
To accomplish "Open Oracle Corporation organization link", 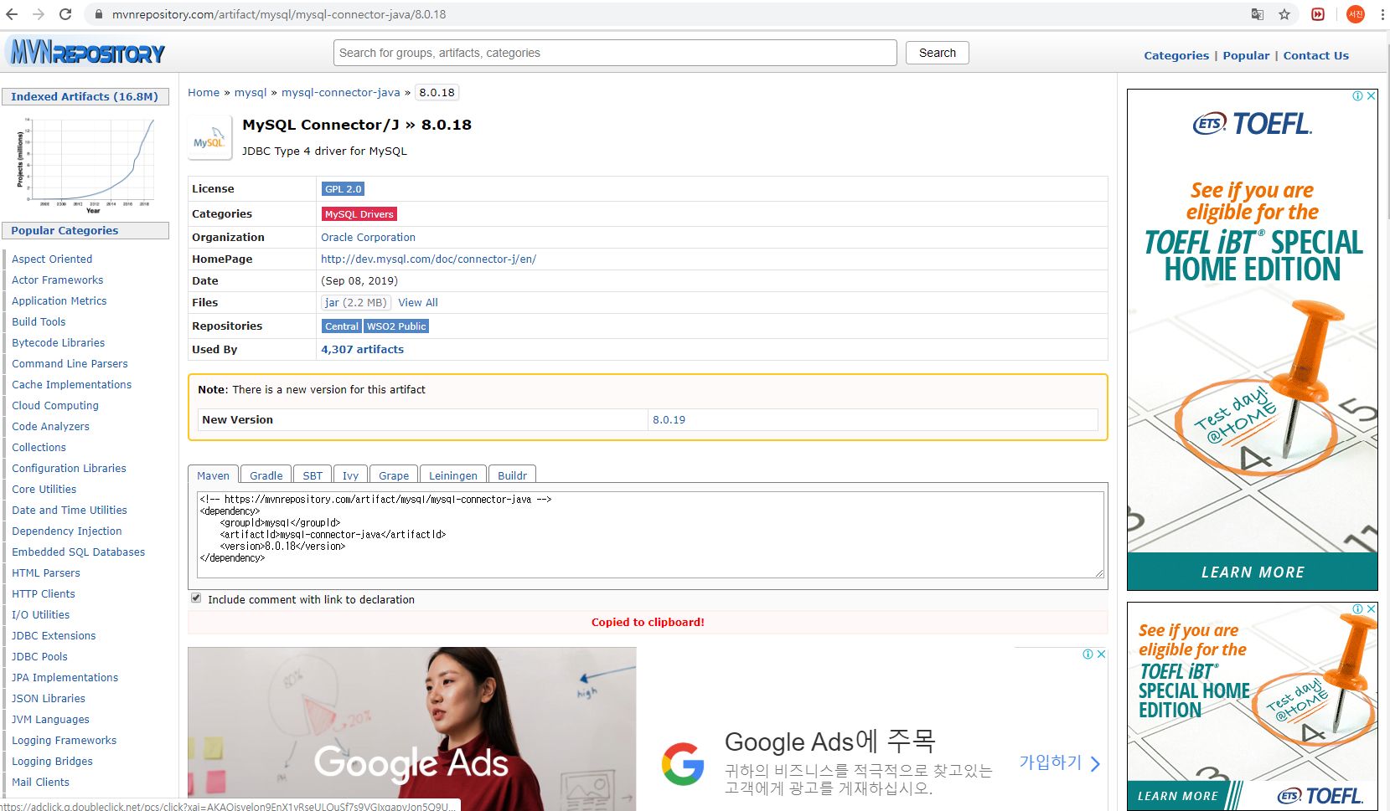I will point(368,238).
